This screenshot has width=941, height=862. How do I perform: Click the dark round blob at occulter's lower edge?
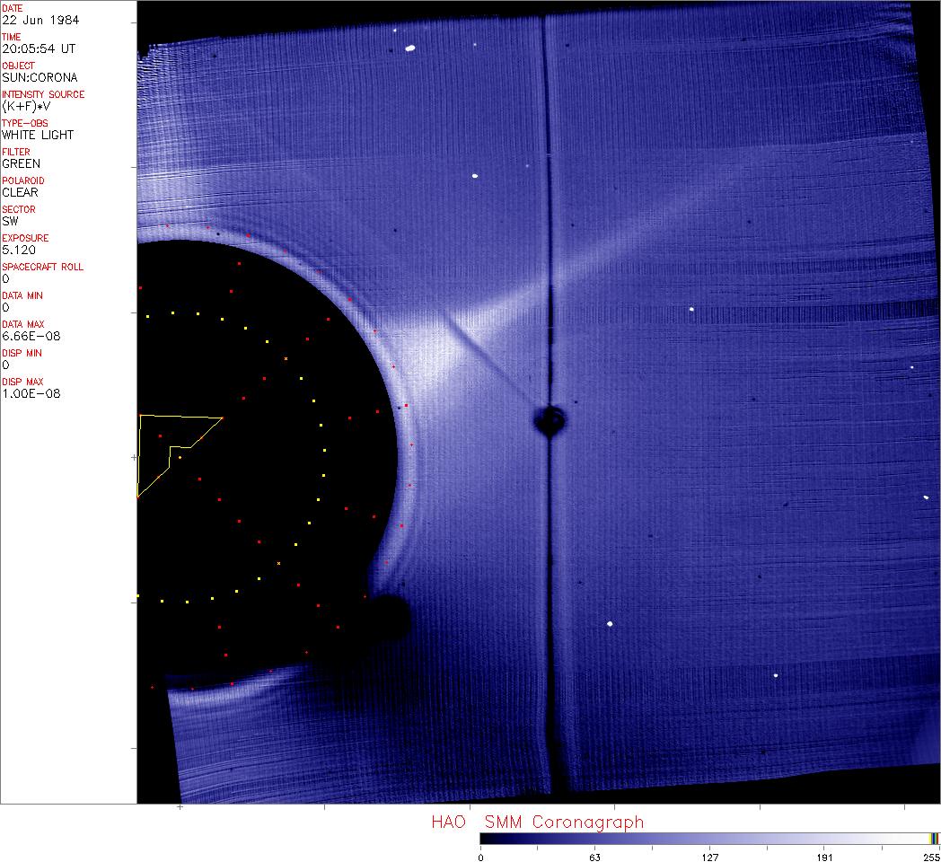387,618
